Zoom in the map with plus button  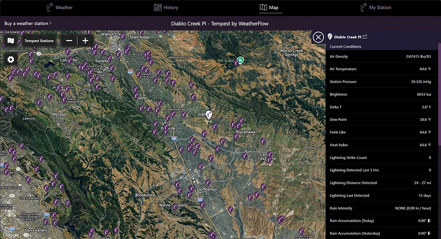85,41
